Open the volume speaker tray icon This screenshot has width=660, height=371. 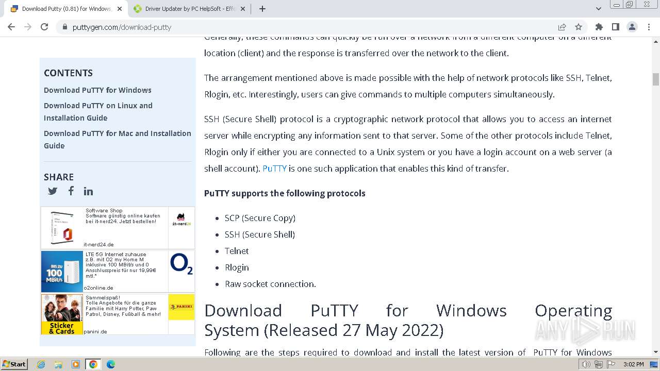coord(586,364)
